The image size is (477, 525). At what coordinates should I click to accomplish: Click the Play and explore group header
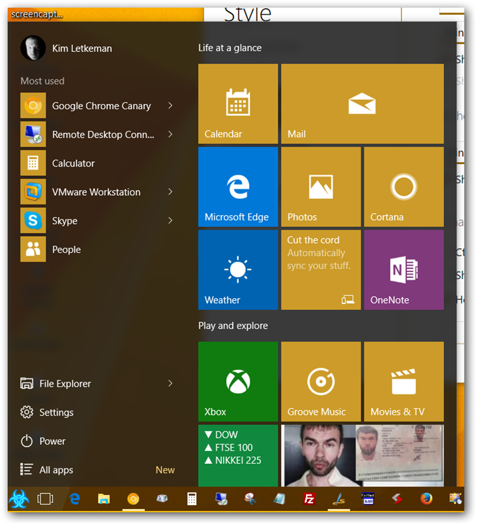(233, 326)
